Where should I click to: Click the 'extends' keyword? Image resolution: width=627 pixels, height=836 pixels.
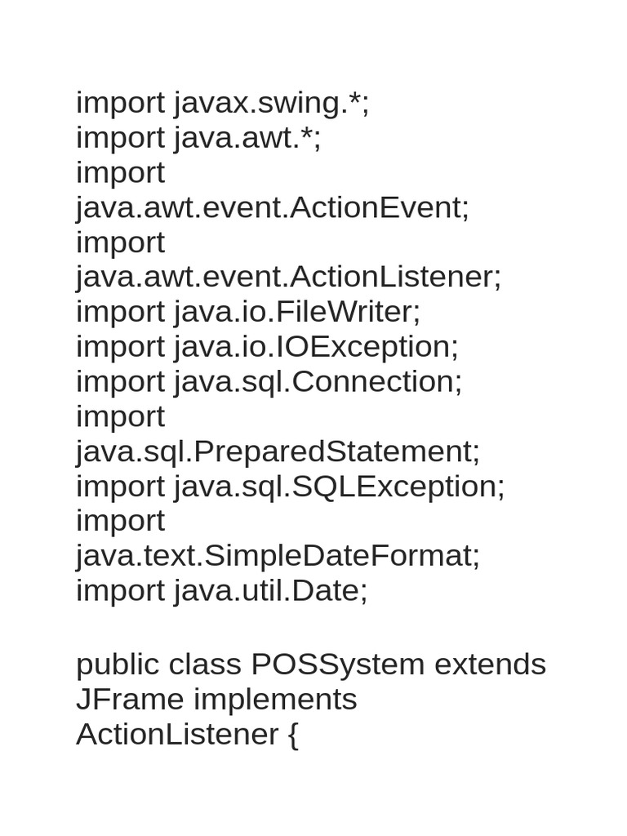tap(490, 665)
